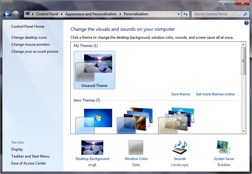Click the Bubbles label under Screen Saver
This screenshot has height=174, width=252.
coord(224,165)
